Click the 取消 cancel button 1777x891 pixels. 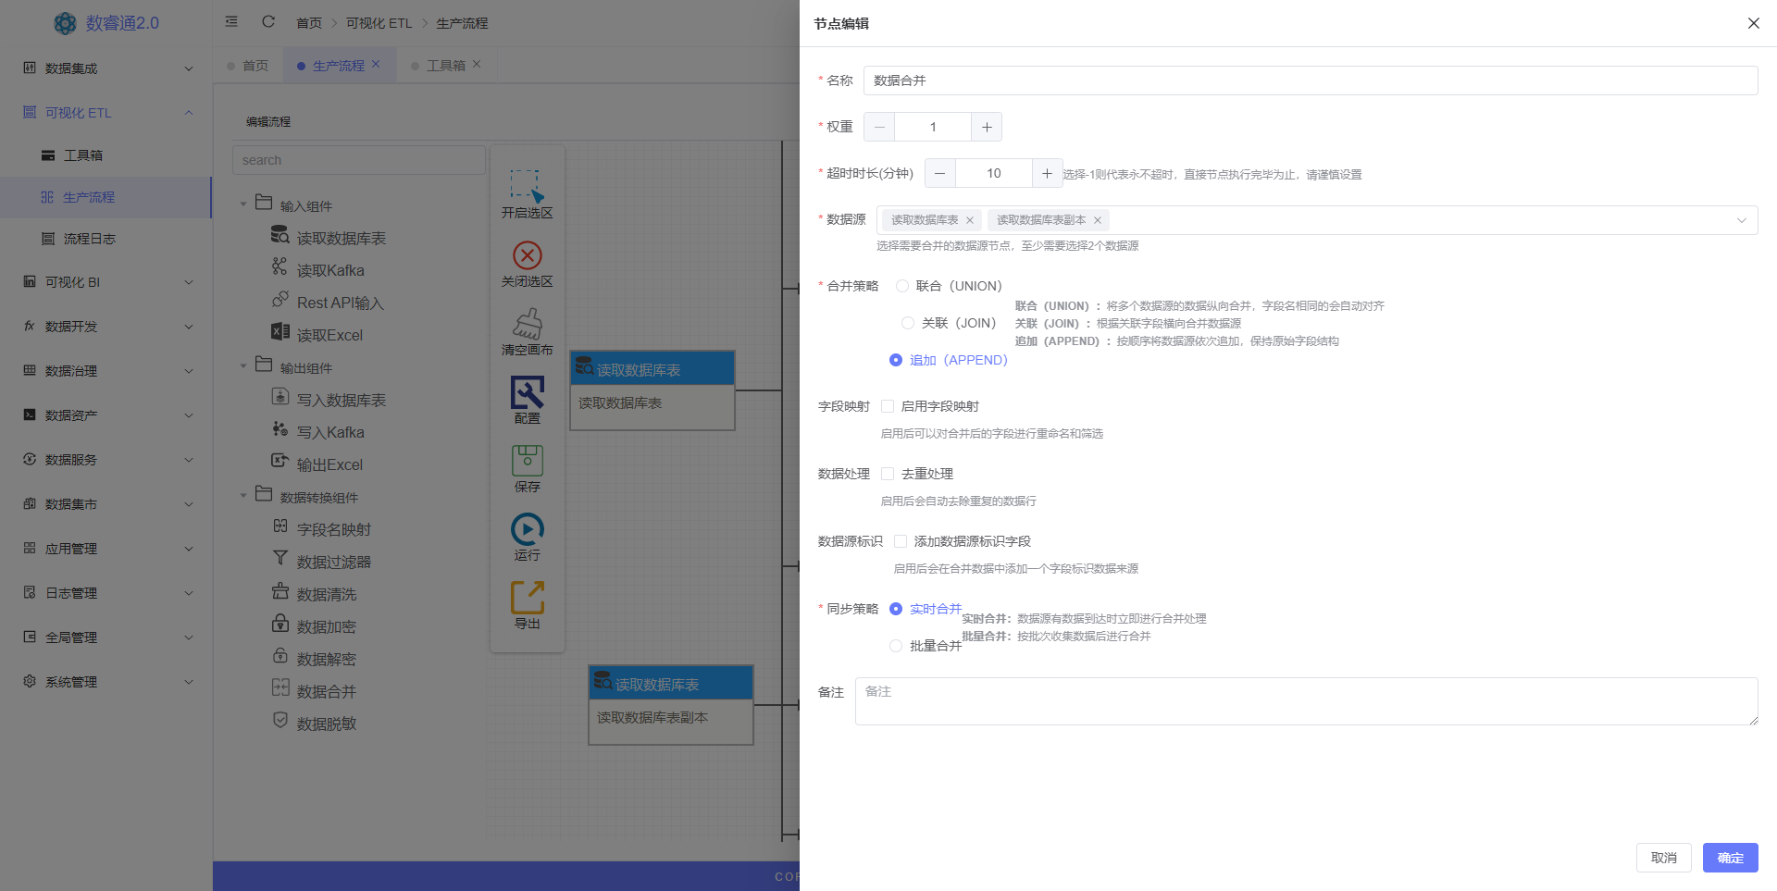(x=1663, y=858)
